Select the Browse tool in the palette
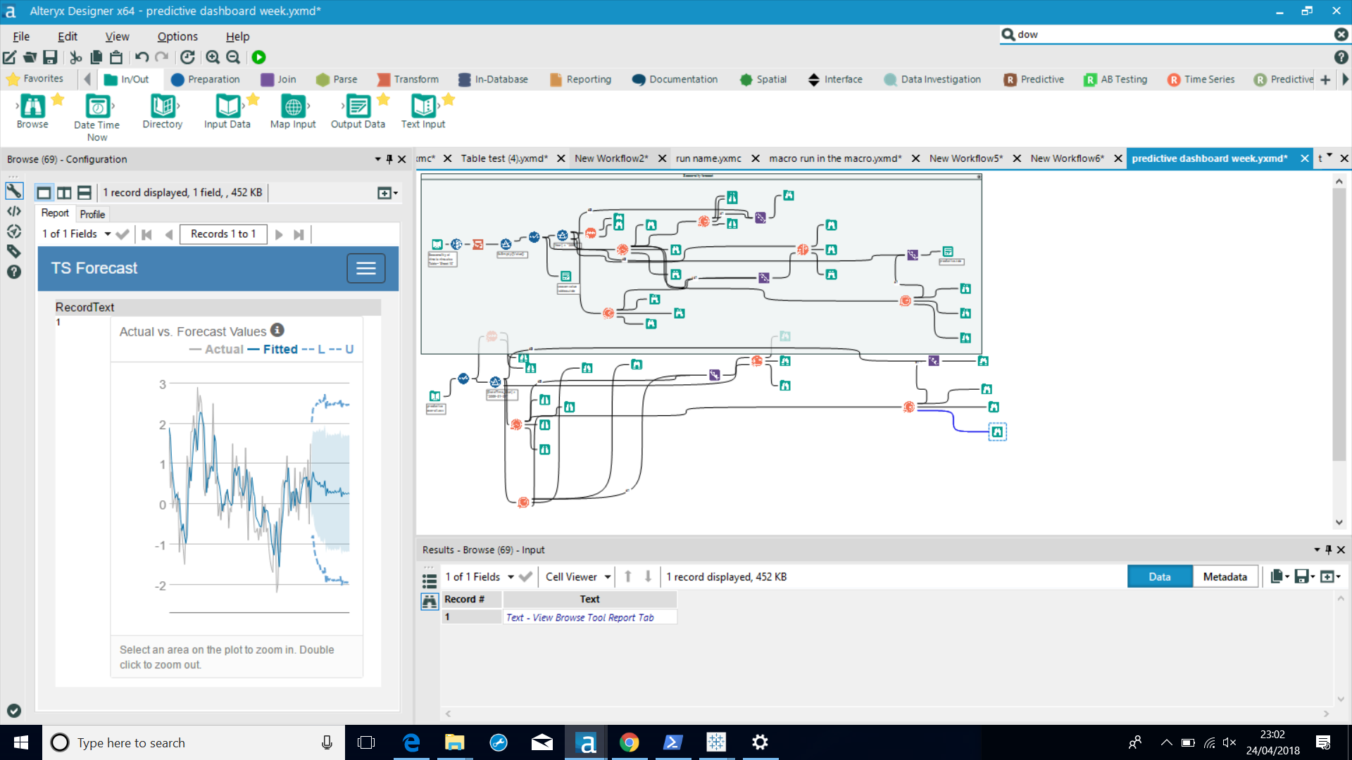Screen dimensions: 1352x760 pyautogui.click(x=32, y=107)
